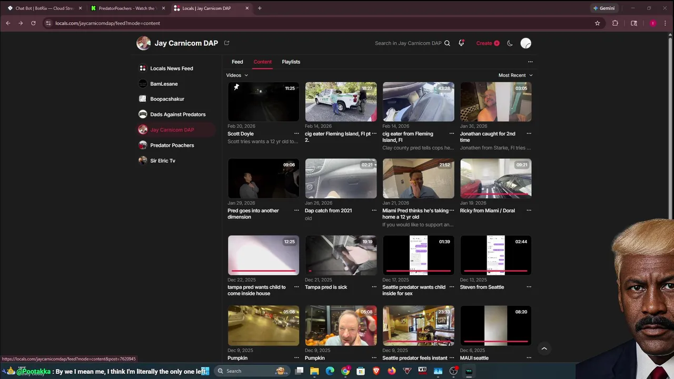
Task: Open the browser extensions puzzle icon
Action: click(615, 23)
